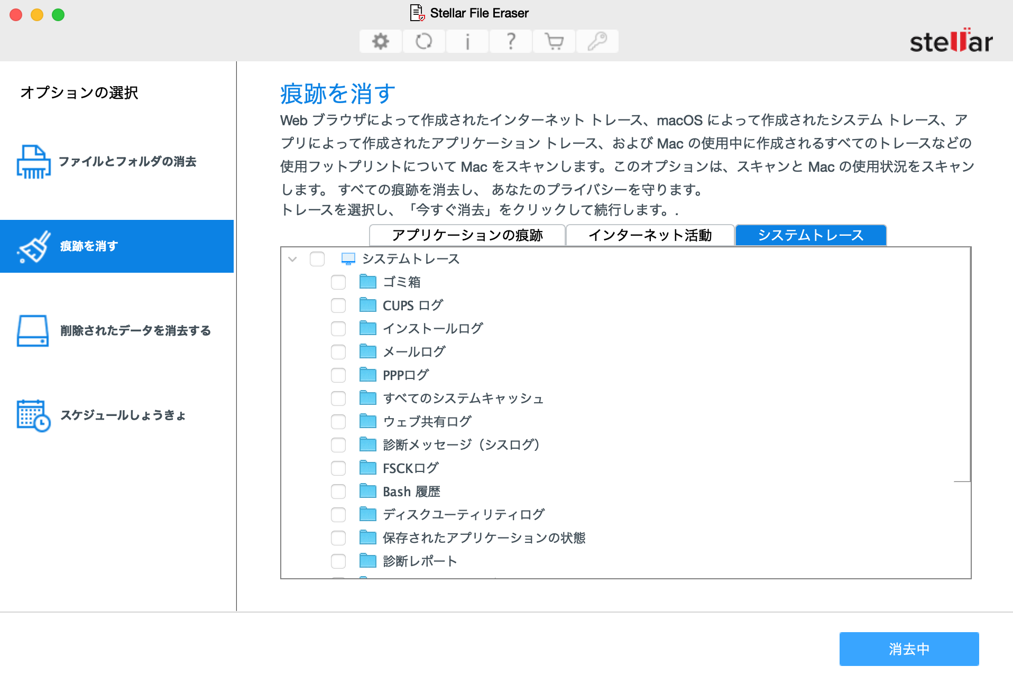Switch to インターネット活動 tab
The height and width of the screenshot is (685, 1013).
click(x=650, y=235)
